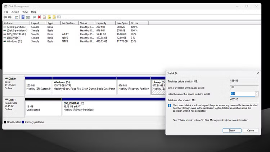Click the Forward arrow toolbar icon
270x152 pixels.
(x=11, y=17)
